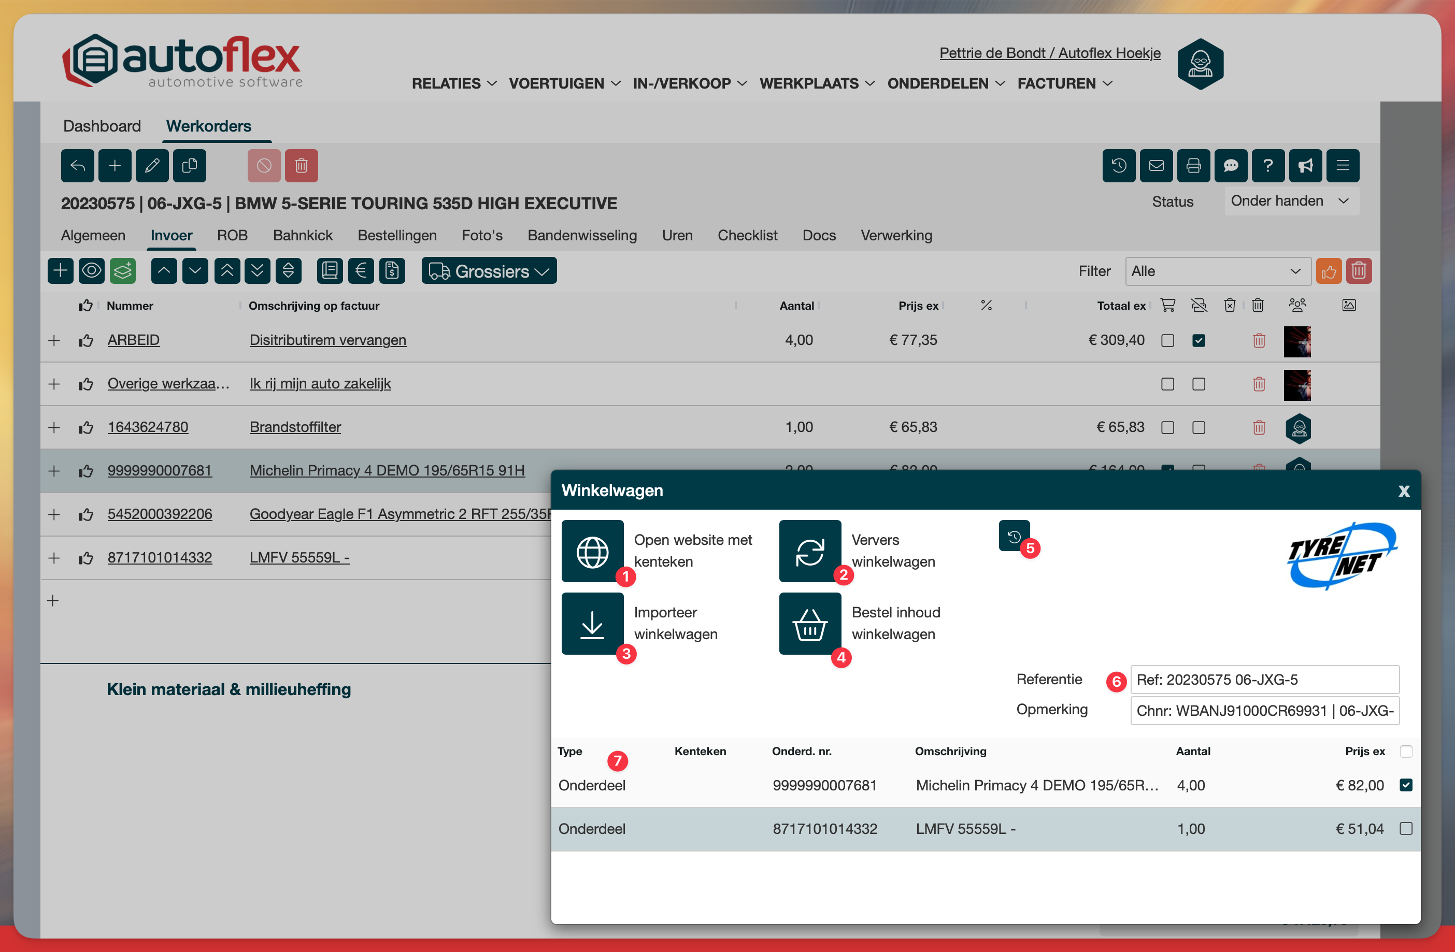Open the WERKPLAATS menu
The width and height of the screenshot is (1455, 952).
816,84
